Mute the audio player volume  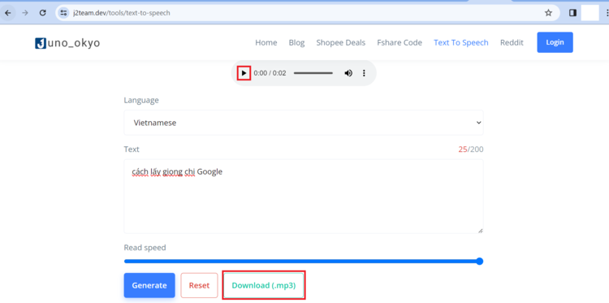pos(348,73)
